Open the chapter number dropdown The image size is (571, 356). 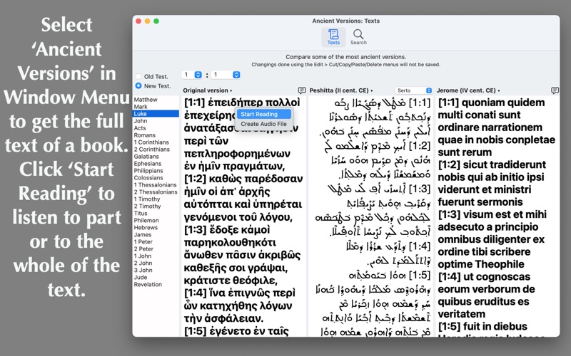click(192, 75)
